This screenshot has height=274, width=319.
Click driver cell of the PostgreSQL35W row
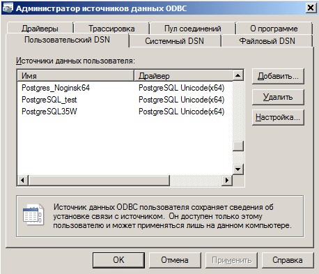click(181, 112)
